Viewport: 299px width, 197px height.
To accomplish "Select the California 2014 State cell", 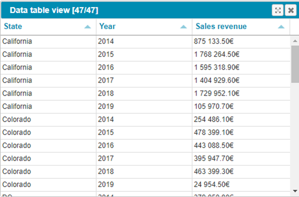I will click(x=17, y=41).
